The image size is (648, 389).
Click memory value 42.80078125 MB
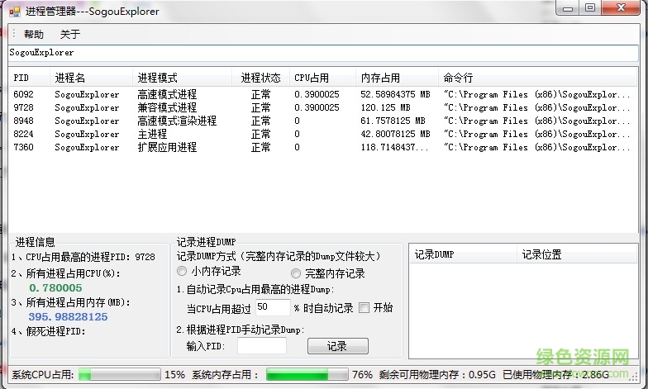coord(395,134)
